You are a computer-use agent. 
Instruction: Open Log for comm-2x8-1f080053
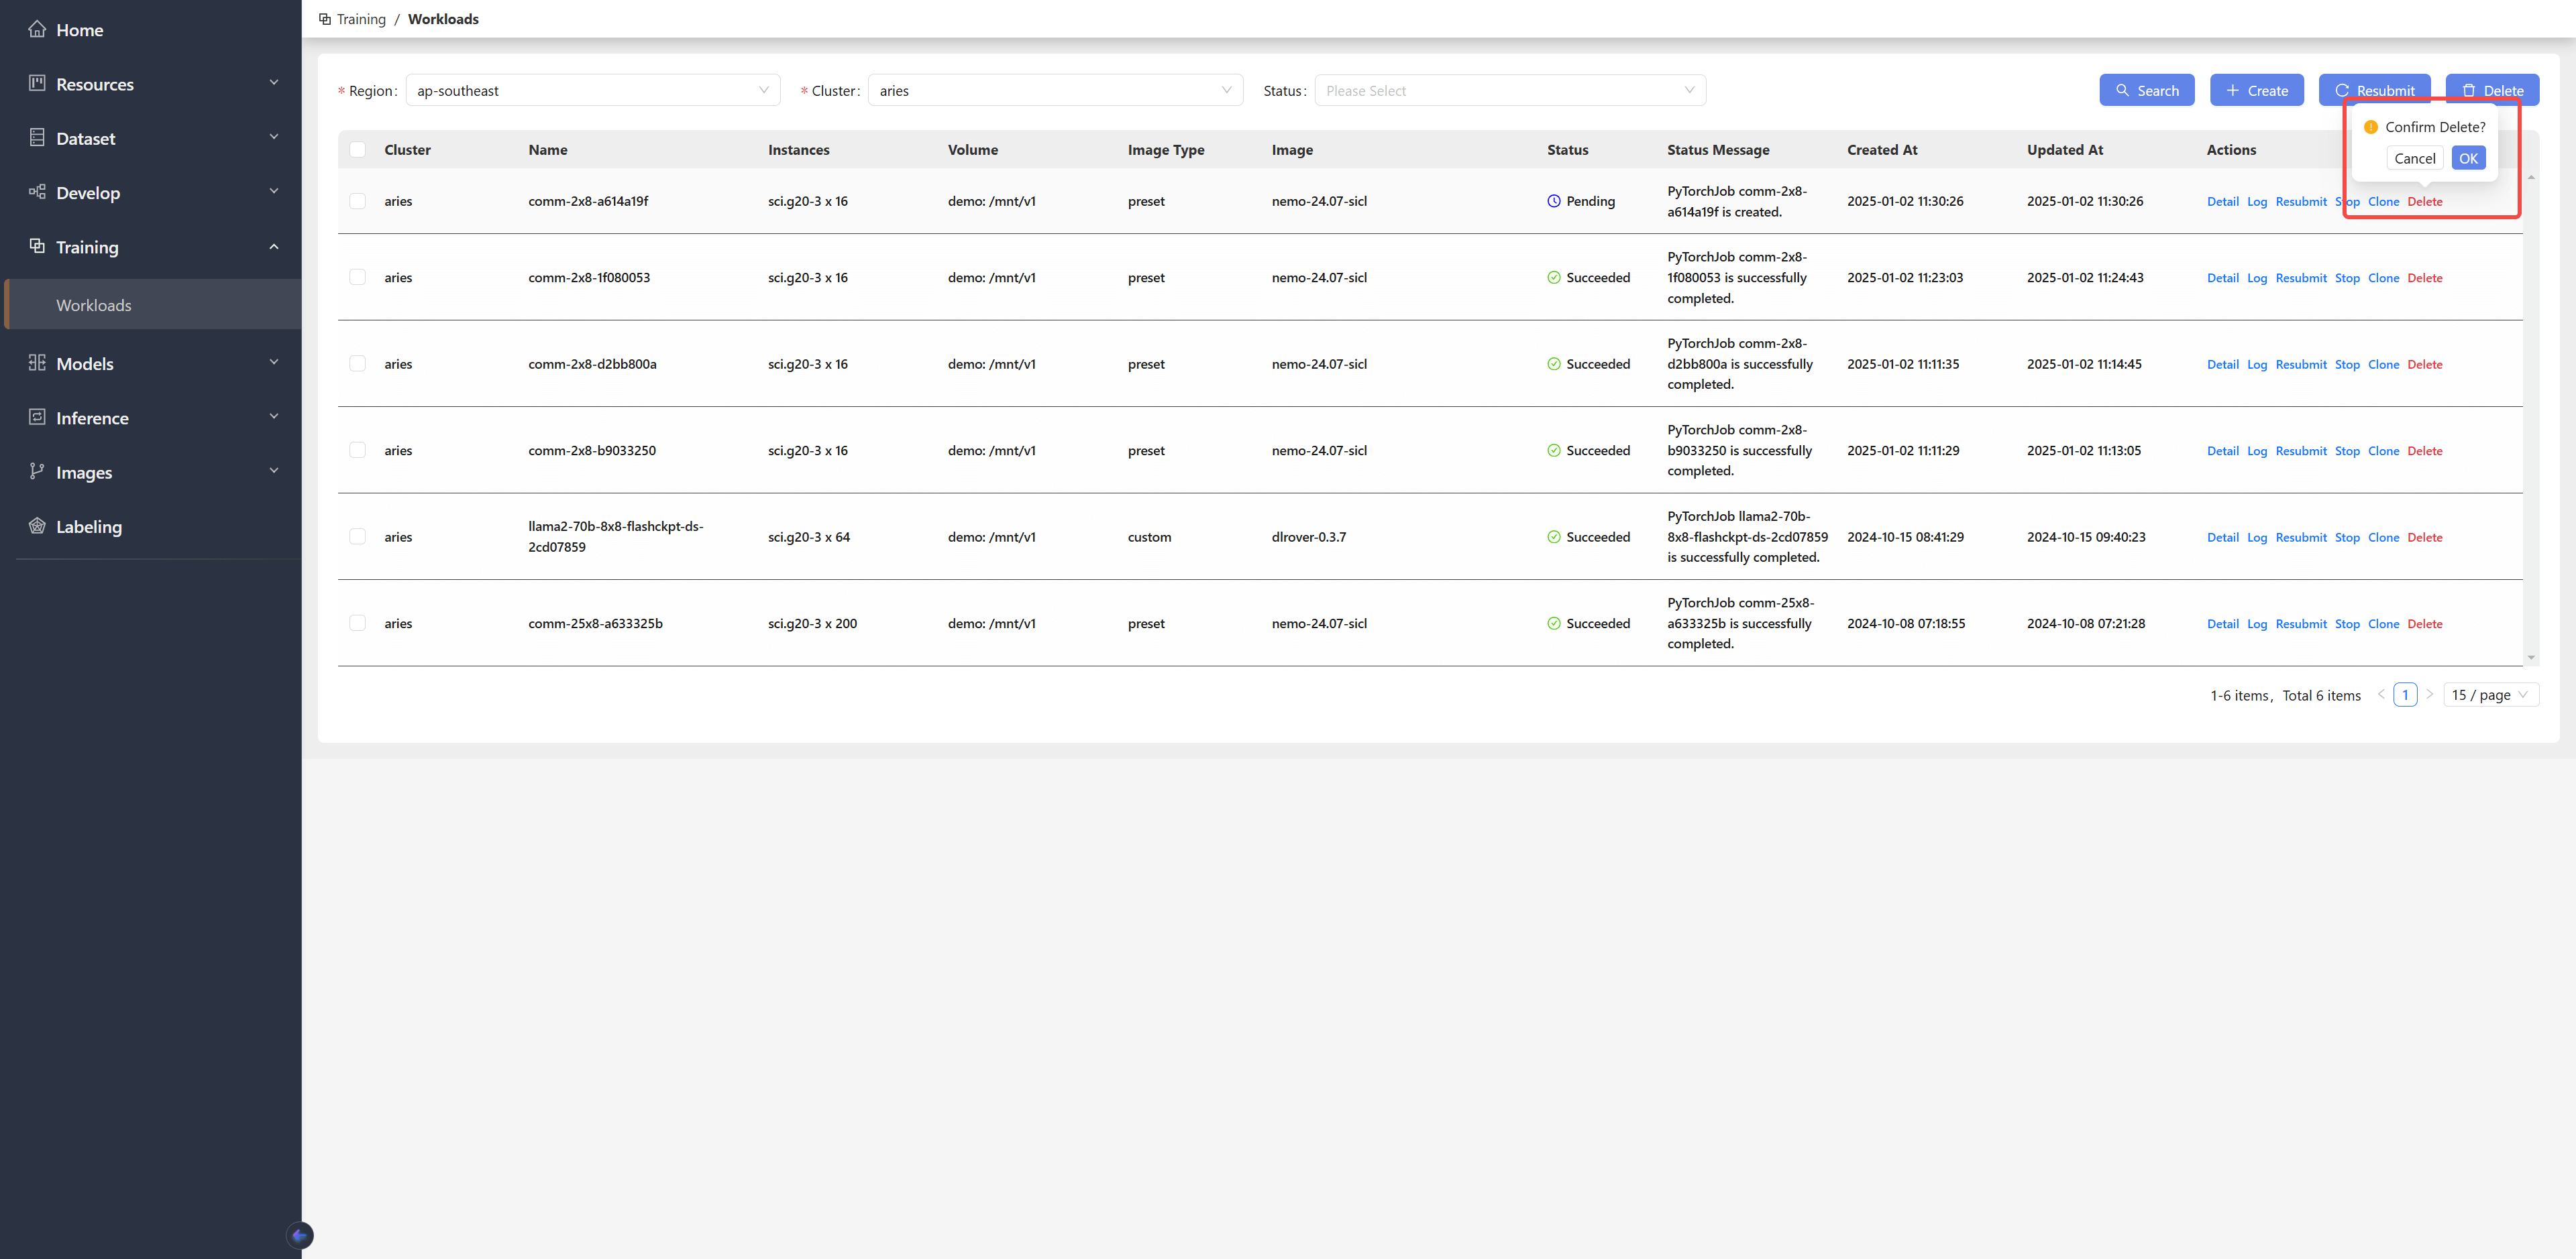click(x=2256, y=278)
